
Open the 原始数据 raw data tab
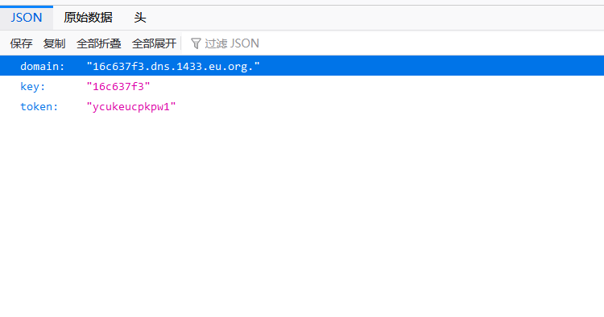(88, 18)
